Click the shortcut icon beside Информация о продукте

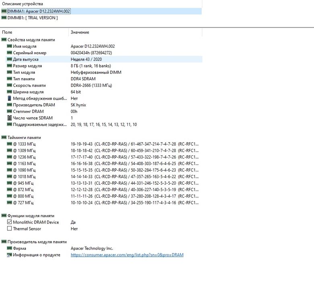pos(9,255)
